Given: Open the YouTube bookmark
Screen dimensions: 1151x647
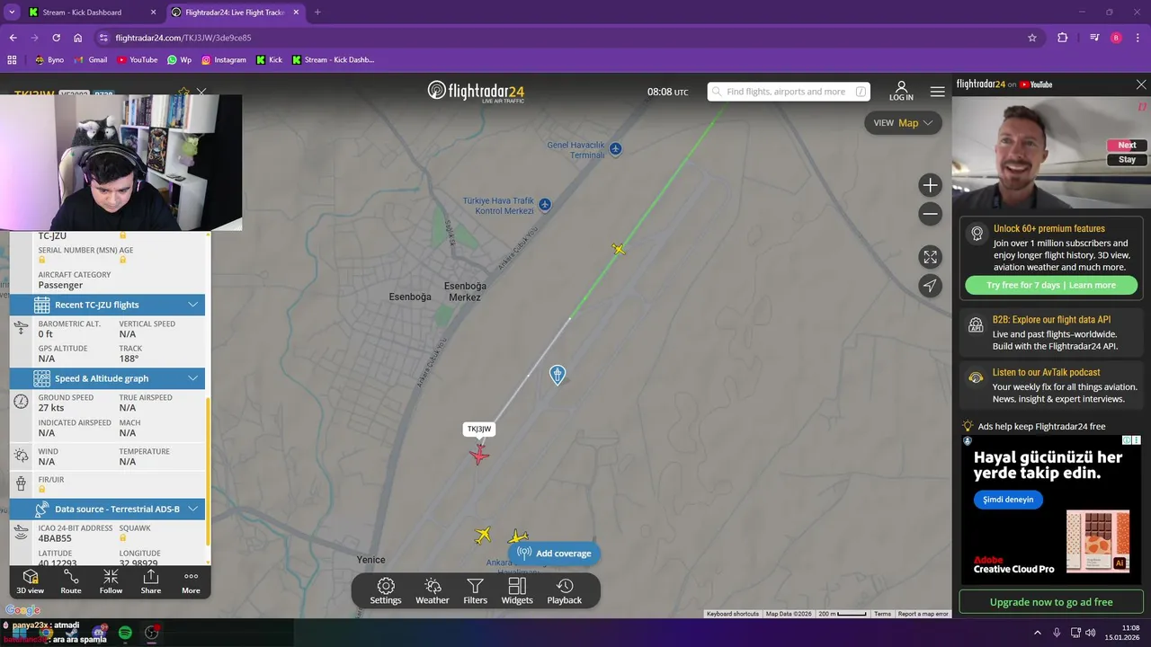Looking at the screenshot, I should pyautogui.click(x=137, y=60).
